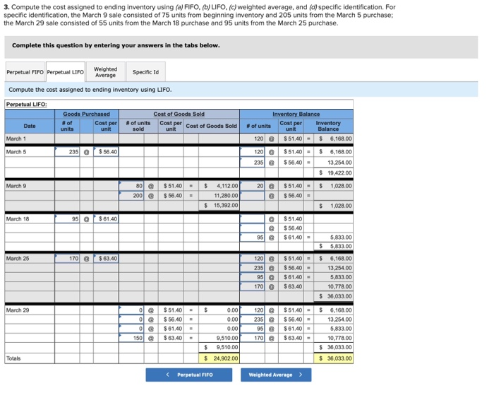Open the Specific Id tab
Image resolution: width=494 pixels, height=398 pixels.
pyautogui.click(x=145, y=72)
